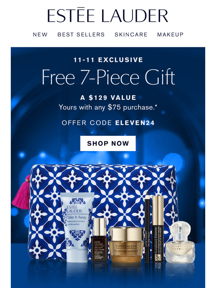
Task: Select the ELEVEN24 offer code text
Action: 135,123
